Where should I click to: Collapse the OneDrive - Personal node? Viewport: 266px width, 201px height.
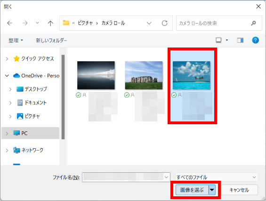(7, 76)
